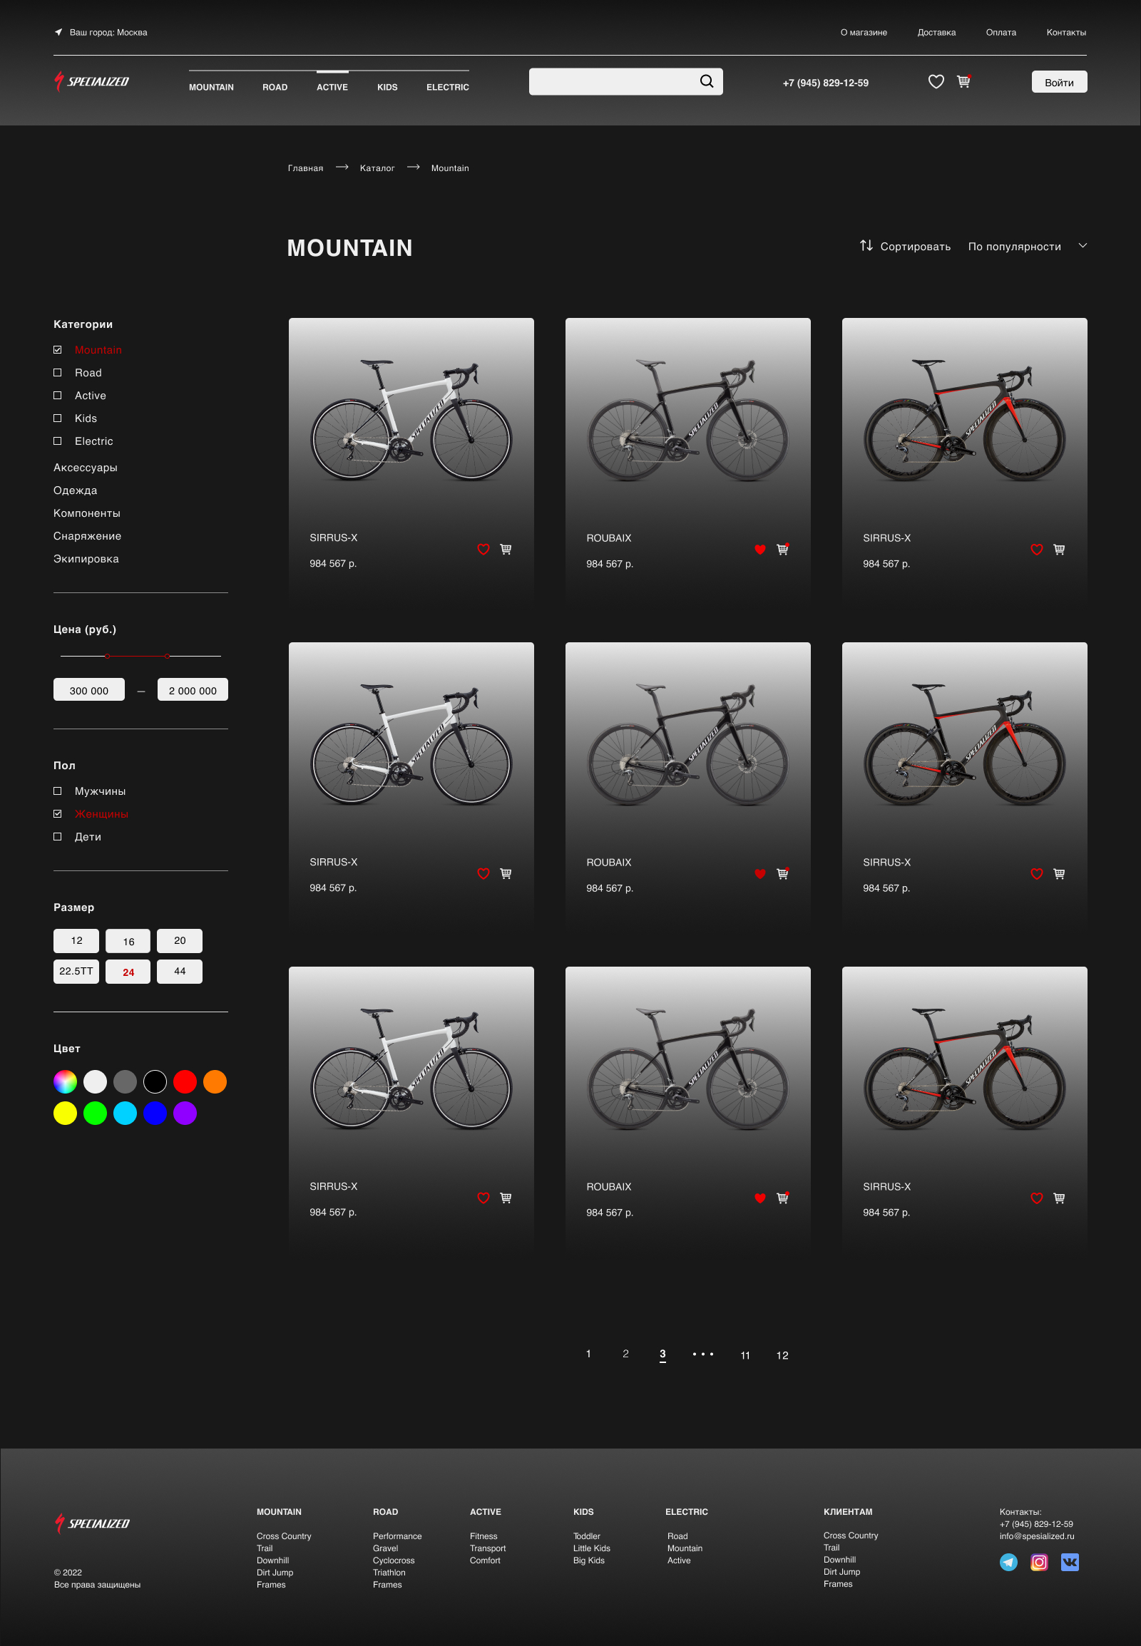Click the magnifier icon in the search bar
1141x1646 pixels.
point(706,81)
